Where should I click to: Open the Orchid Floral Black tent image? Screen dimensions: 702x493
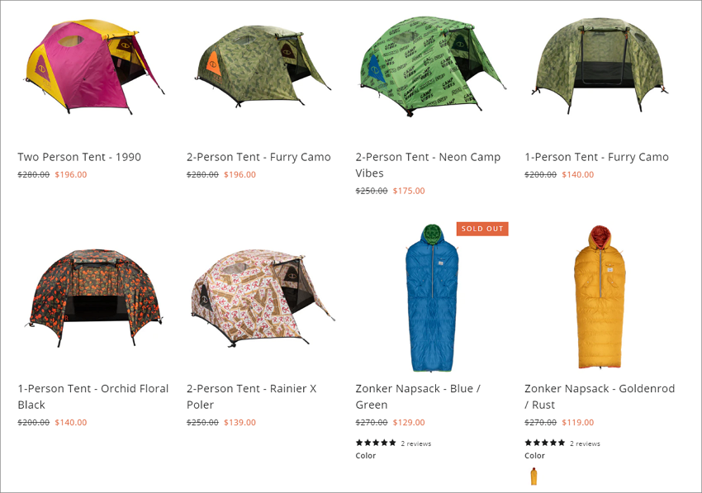[x=94, y=298]
